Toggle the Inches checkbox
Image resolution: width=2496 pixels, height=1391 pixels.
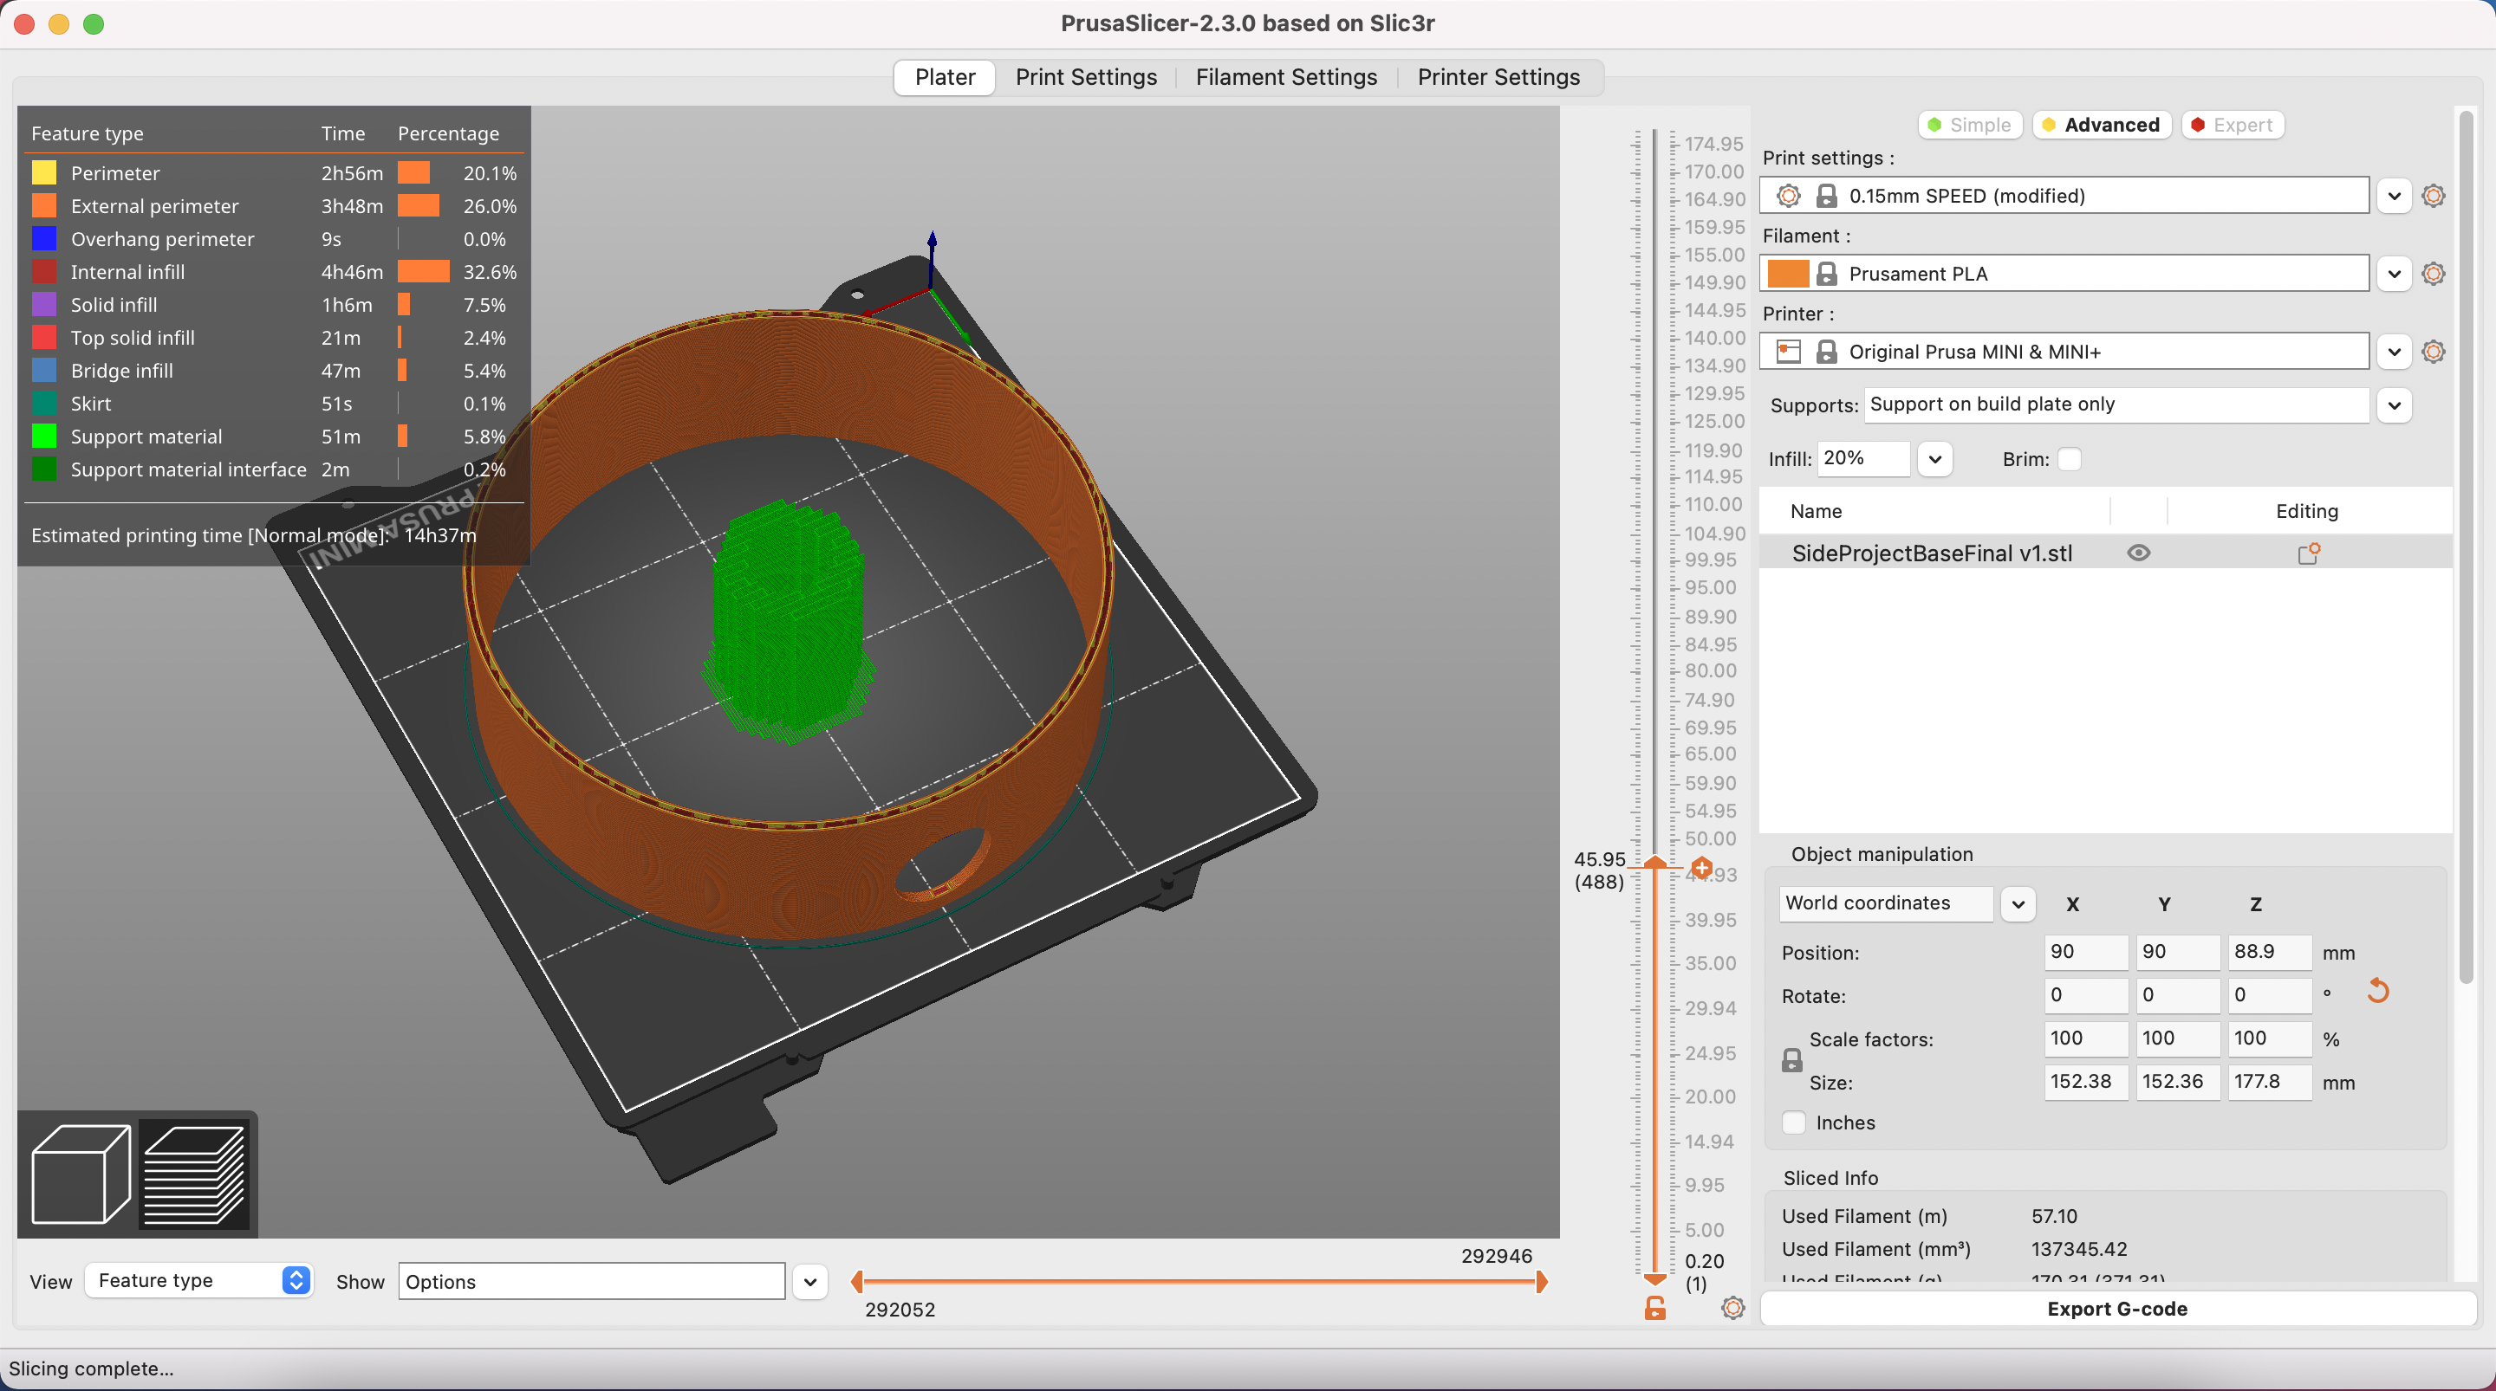pyautogui.click(x=1794, y=1122)
